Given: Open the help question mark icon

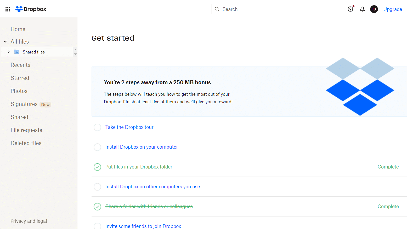Looking at the screenshot, I should [x=351, y=9].
